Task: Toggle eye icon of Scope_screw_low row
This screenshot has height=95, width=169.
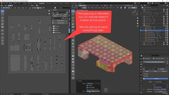Action: coord(166,41)
